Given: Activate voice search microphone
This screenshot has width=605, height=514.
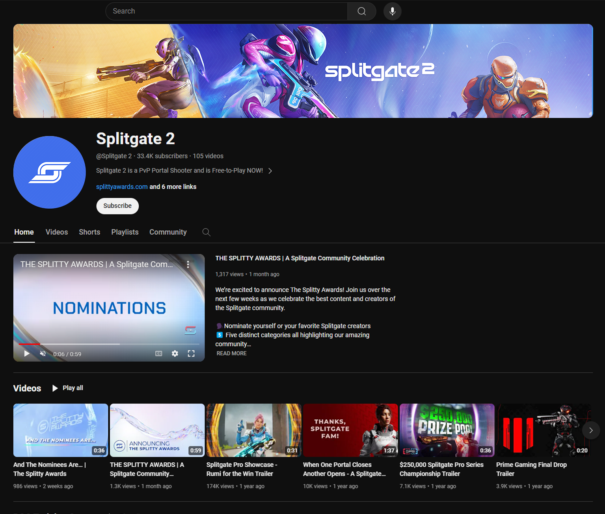Looking at the screenshot, I should coord(392,11).
